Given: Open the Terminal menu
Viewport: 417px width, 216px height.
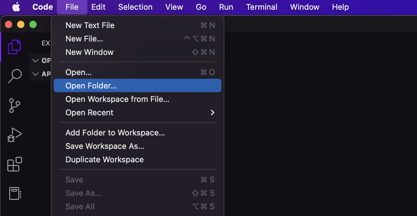Looking at the screenshot, I should (261, 7).
